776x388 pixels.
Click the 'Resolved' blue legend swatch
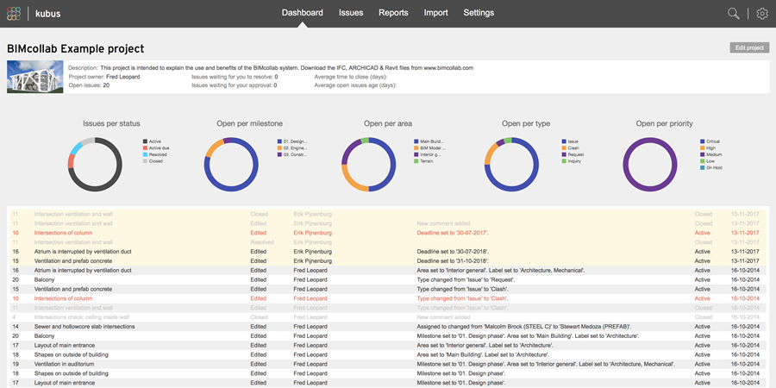[x=145, y=154]
